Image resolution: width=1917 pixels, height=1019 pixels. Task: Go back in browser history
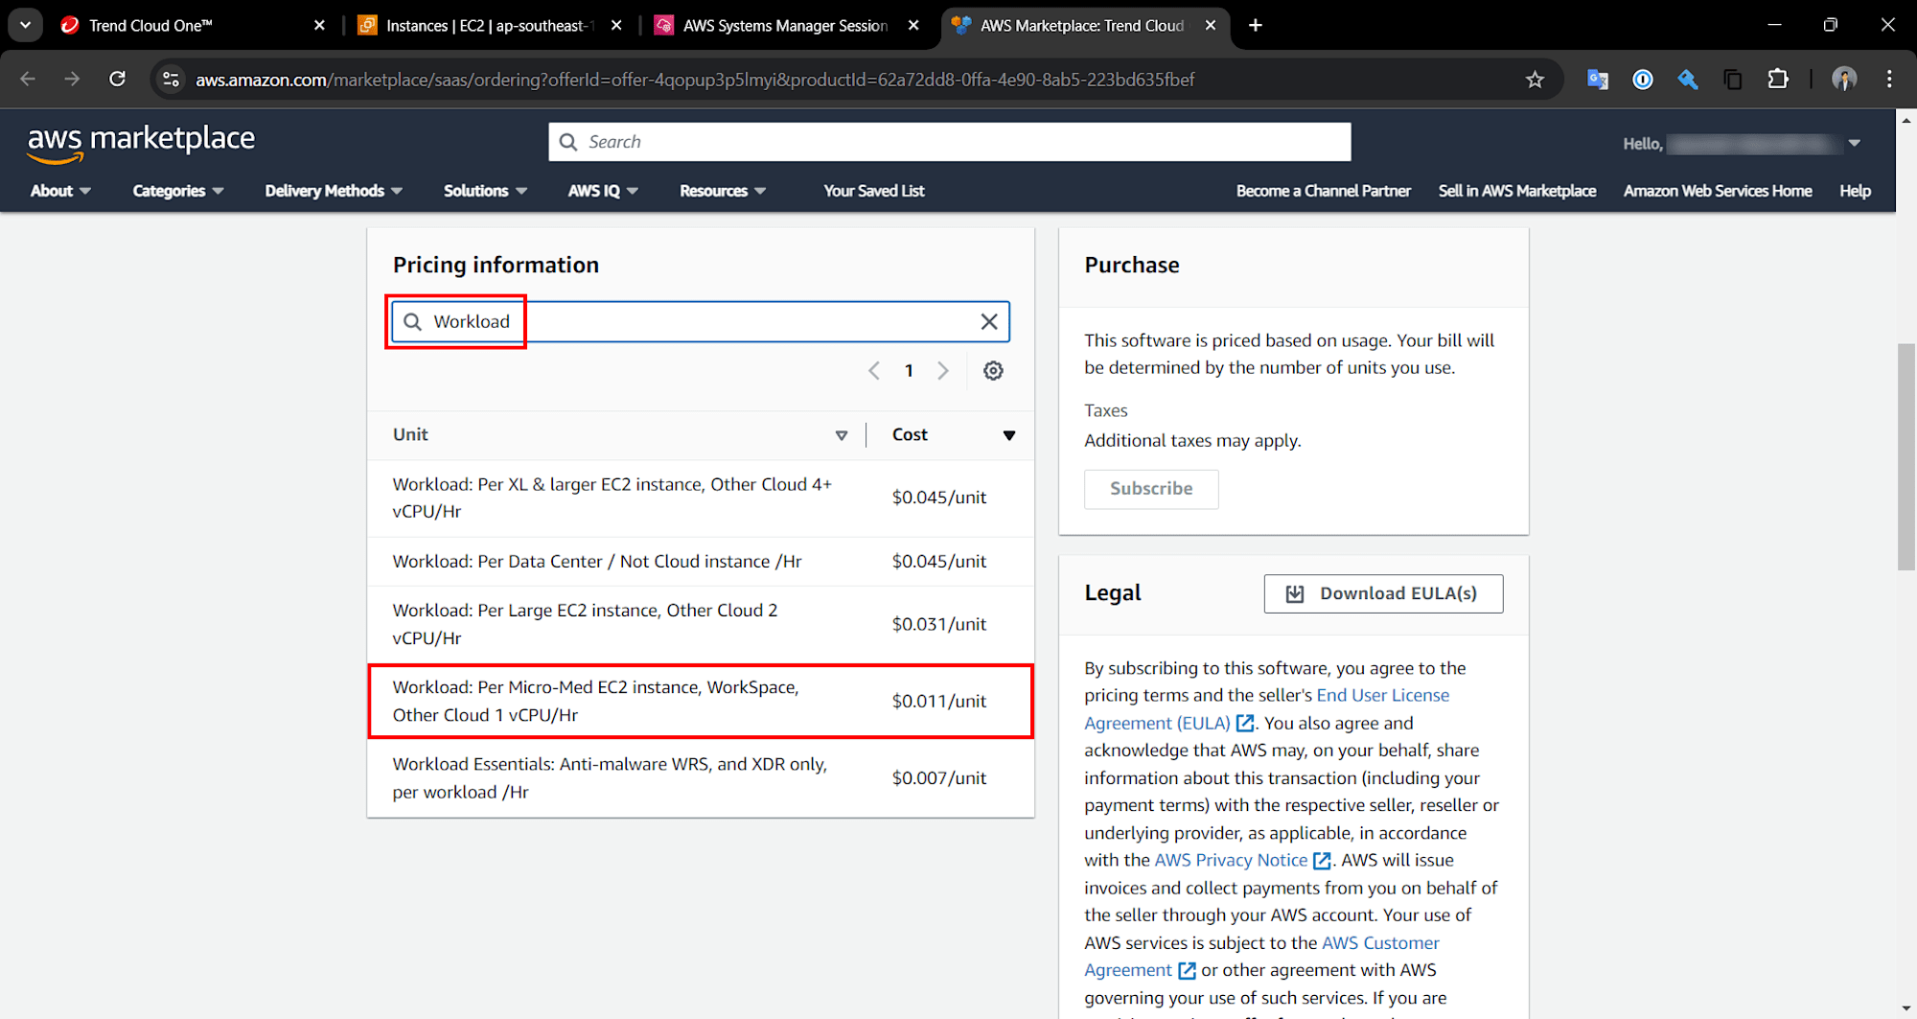point(28,80)
